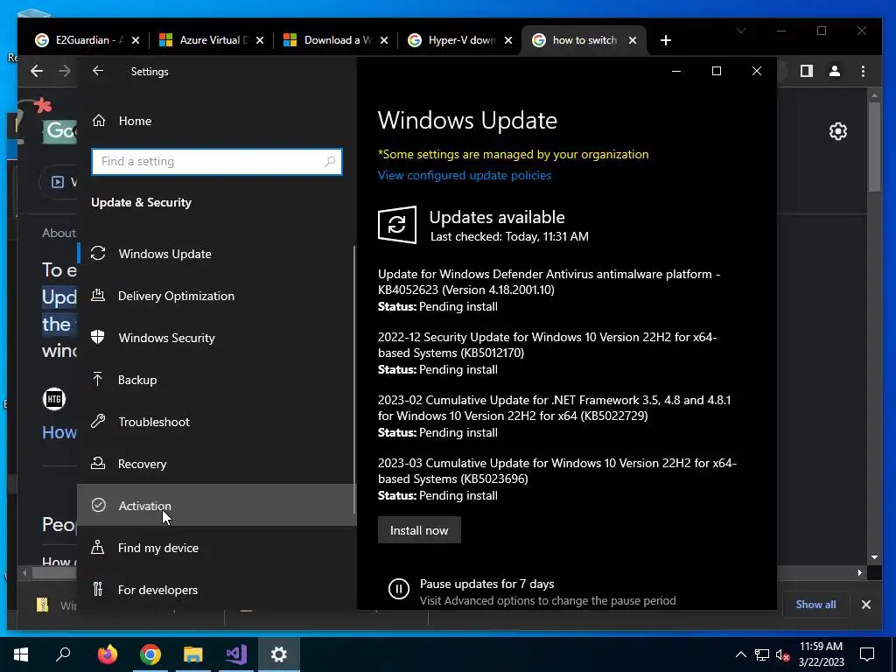
Task: Click the Install now button
Action: (419, 530)
